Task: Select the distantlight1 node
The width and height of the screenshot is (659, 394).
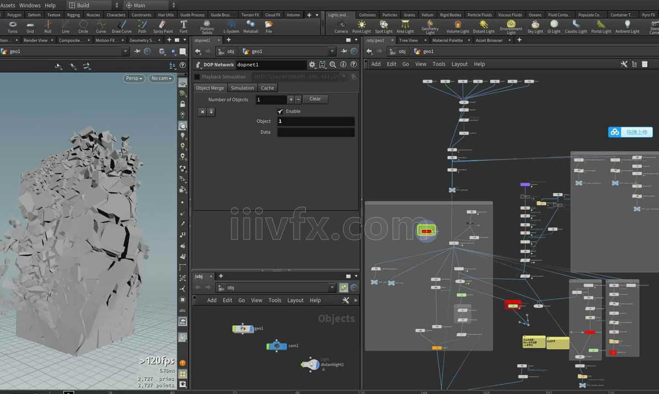Action: 311,365
